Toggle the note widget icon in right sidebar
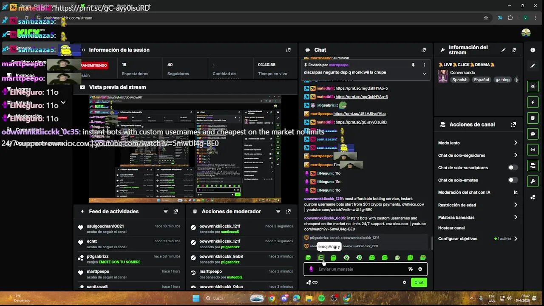 533,118
